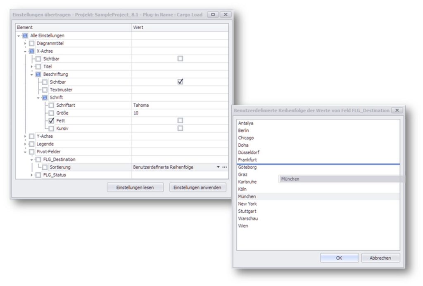The height and width of the screenshot is (286, 423).
Task: Collapse the X-Achse node
Action: pos(25,51)
